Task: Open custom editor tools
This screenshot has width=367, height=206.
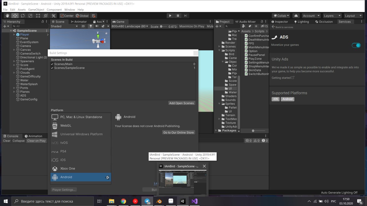Action: pos(53,16)
